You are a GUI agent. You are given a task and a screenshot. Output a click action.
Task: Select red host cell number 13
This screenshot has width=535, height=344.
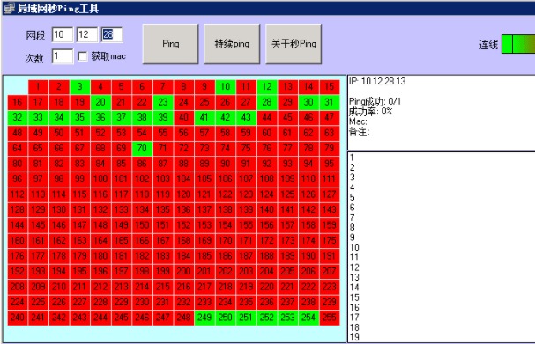click(287, 87)
